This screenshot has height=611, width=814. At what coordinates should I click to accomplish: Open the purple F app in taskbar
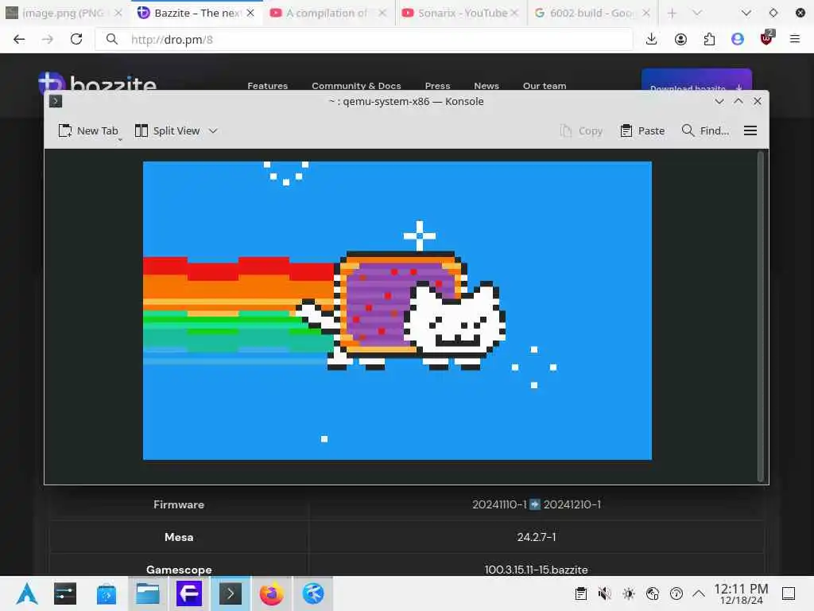189,593
